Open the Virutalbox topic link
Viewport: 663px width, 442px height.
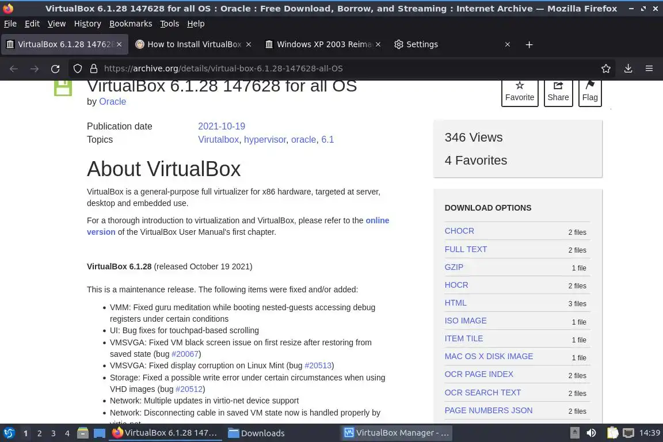click(x=219, y=140)
